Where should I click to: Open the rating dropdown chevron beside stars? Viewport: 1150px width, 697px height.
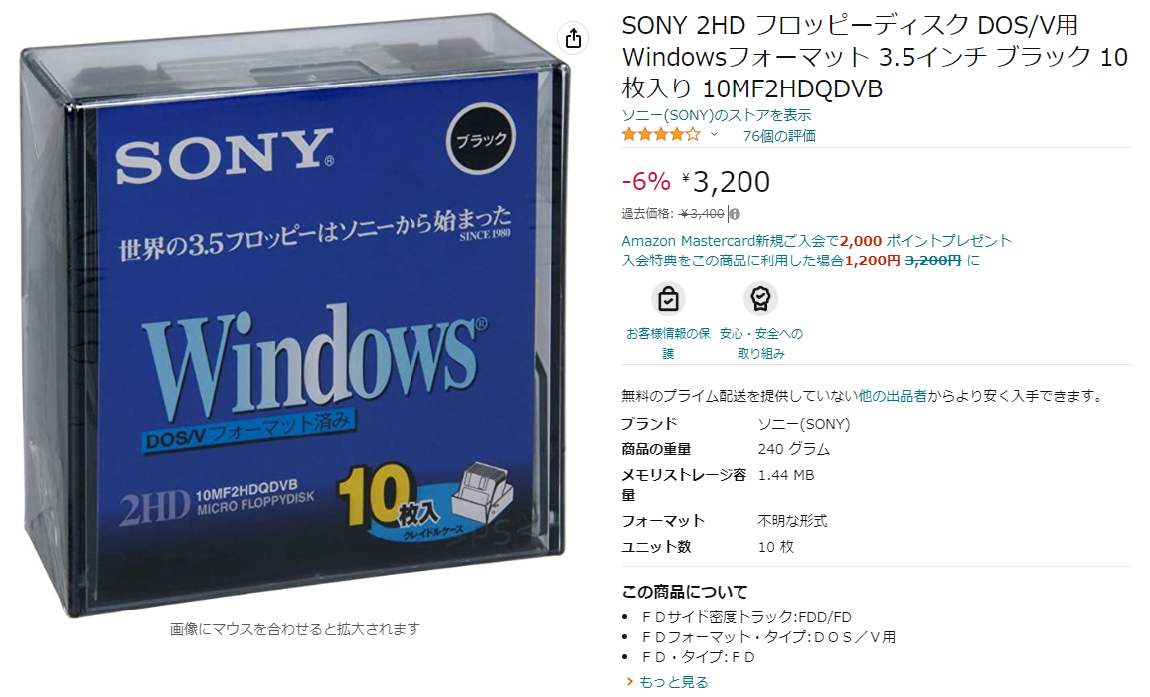click(714, 135)
